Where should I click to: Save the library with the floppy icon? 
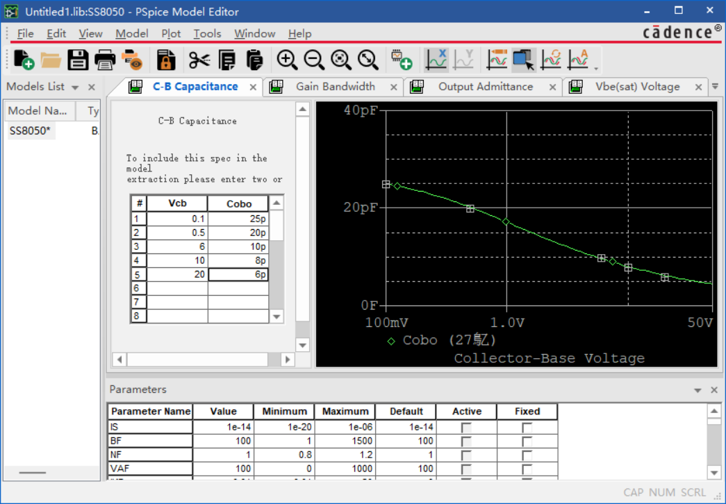click(x=78, y=60)
